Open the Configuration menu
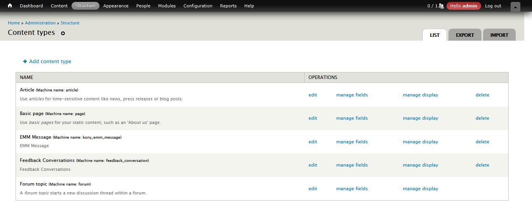 click(x=198, y=6)
